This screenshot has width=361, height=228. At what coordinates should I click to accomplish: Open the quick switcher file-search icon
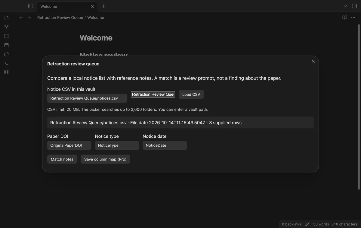(6, 18)
